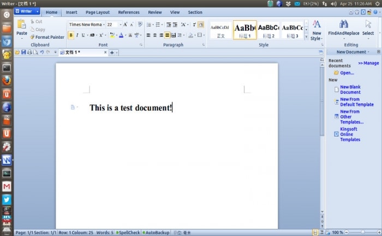
Task: Expand the font size 22 dropdown
Action: (121, 25)
